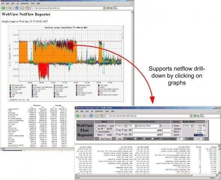Select the port report option
The image size is (221, 180).
109,126
